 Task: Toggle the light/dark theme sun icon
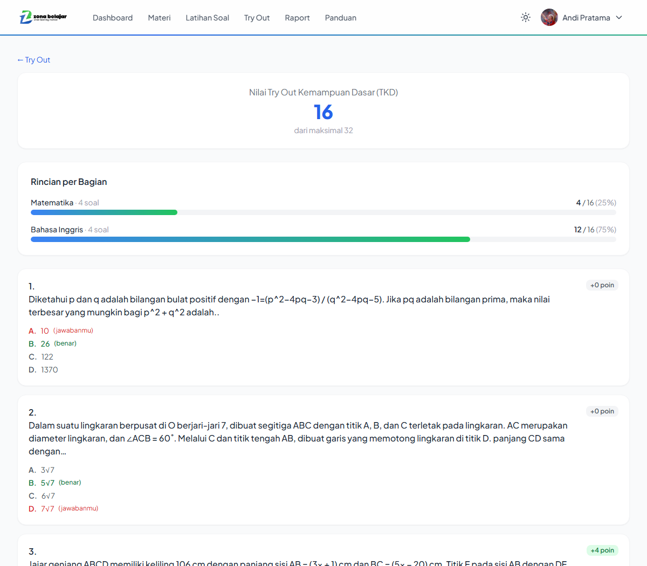point(526,17)
